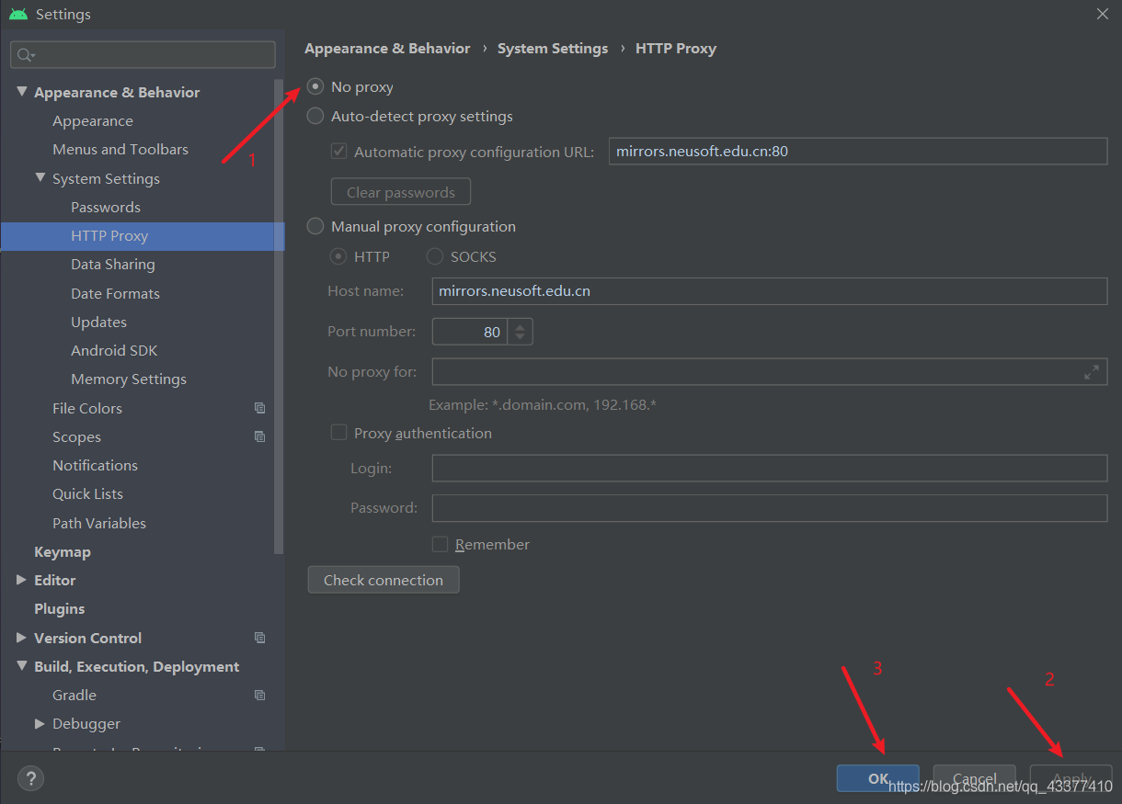Open the Passwords settings page
The width and height of the screenshot is (1122, 804).
pos(106,207)
